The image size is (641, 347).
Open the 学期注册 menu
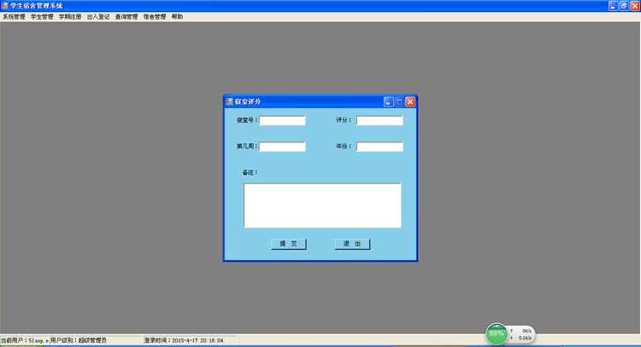coord(70,17)
